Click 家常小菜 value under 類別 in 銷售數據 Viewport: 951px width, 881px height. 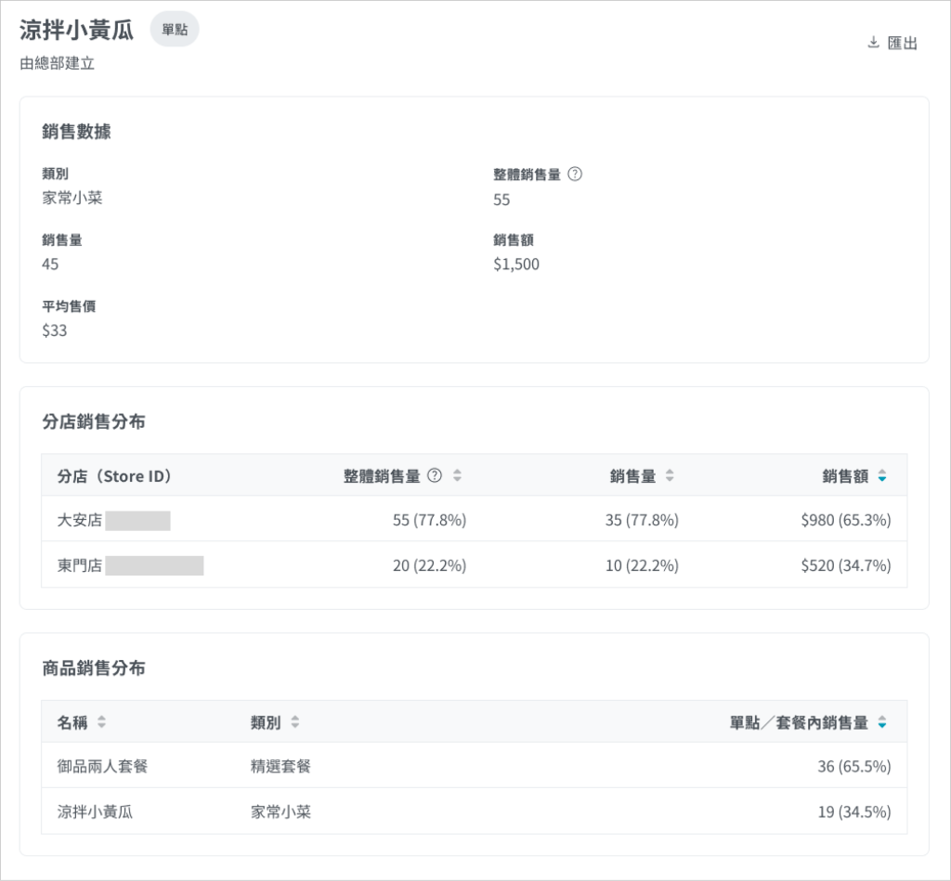point(72,198)
